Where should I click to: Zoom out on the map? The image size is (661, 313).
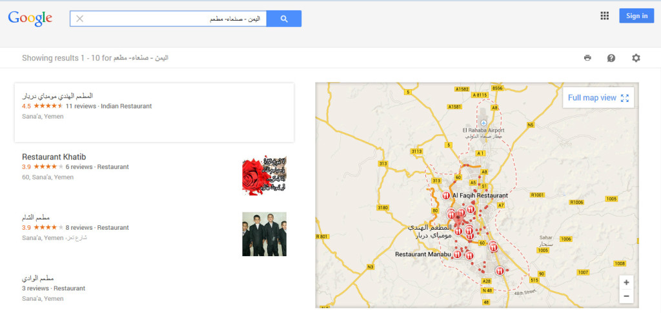[626, 296]
